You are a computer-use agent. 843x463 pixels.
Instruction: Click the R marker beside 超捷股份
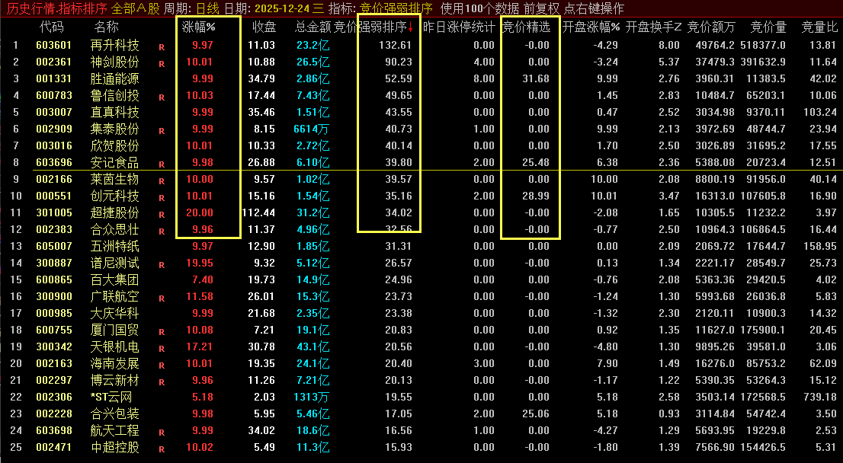point(162,214)
